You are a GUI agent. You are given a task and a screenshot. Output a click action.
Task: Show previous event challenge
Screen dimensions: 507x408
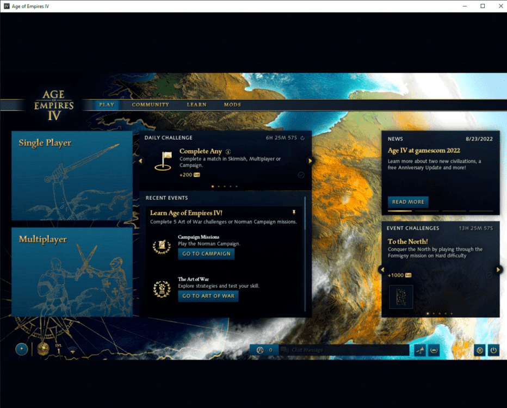point(382,269)
